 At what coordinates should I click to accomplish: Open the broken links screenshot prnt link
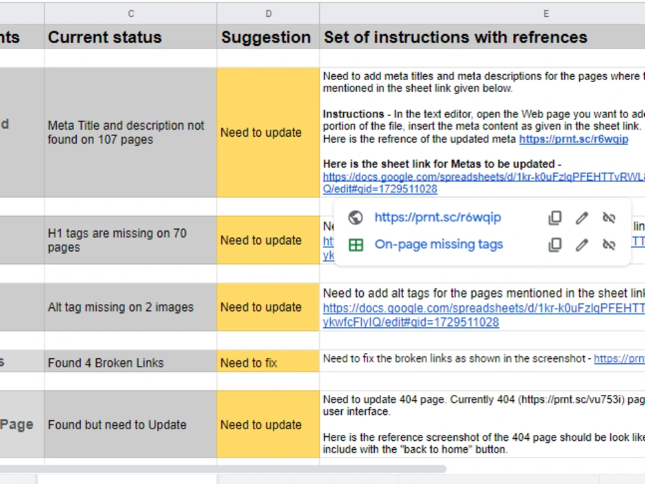619,359
